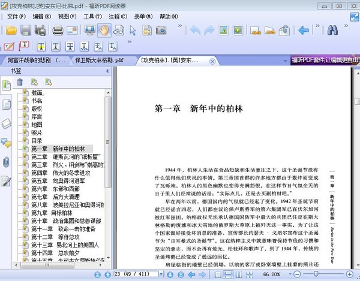The width and height of the screenshot is (360, 281).
Task: Expand the overflow chevron after the binoculars
Action: tap(346, 26)
